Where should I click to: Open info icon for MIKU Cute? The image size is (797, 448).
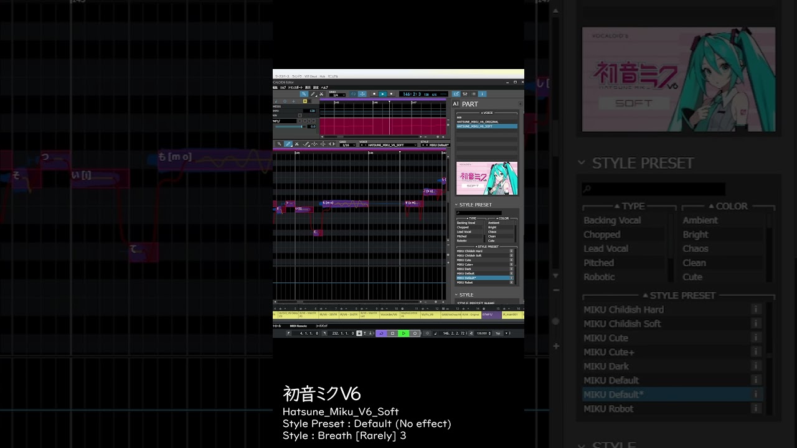[511, 260]
